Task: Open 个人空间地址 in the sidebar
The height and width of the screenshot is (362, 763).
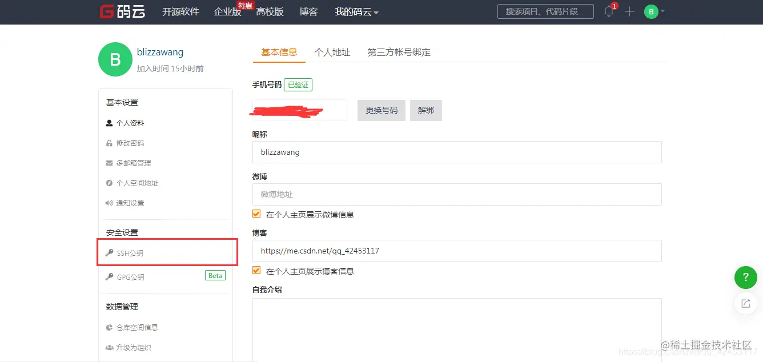Action: coord(137,183)
